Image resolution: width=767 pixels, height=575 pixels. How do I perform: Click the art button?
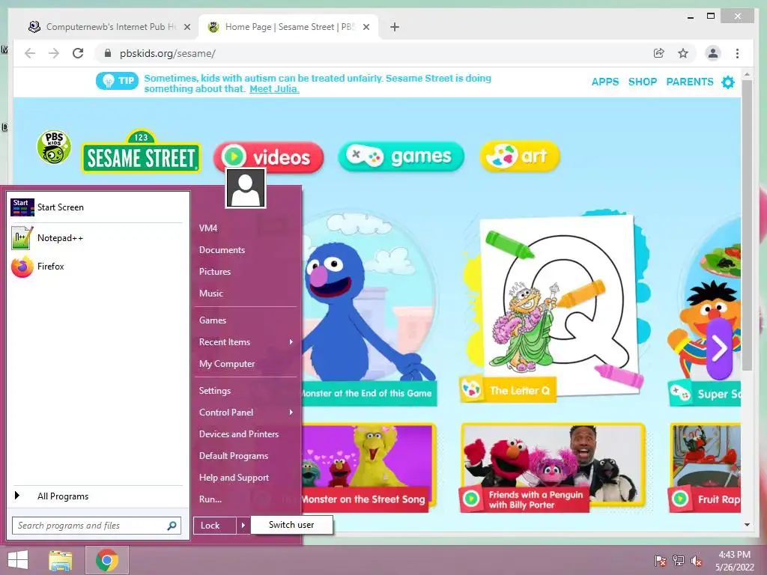pyautogui.click(x=520, y=156)
